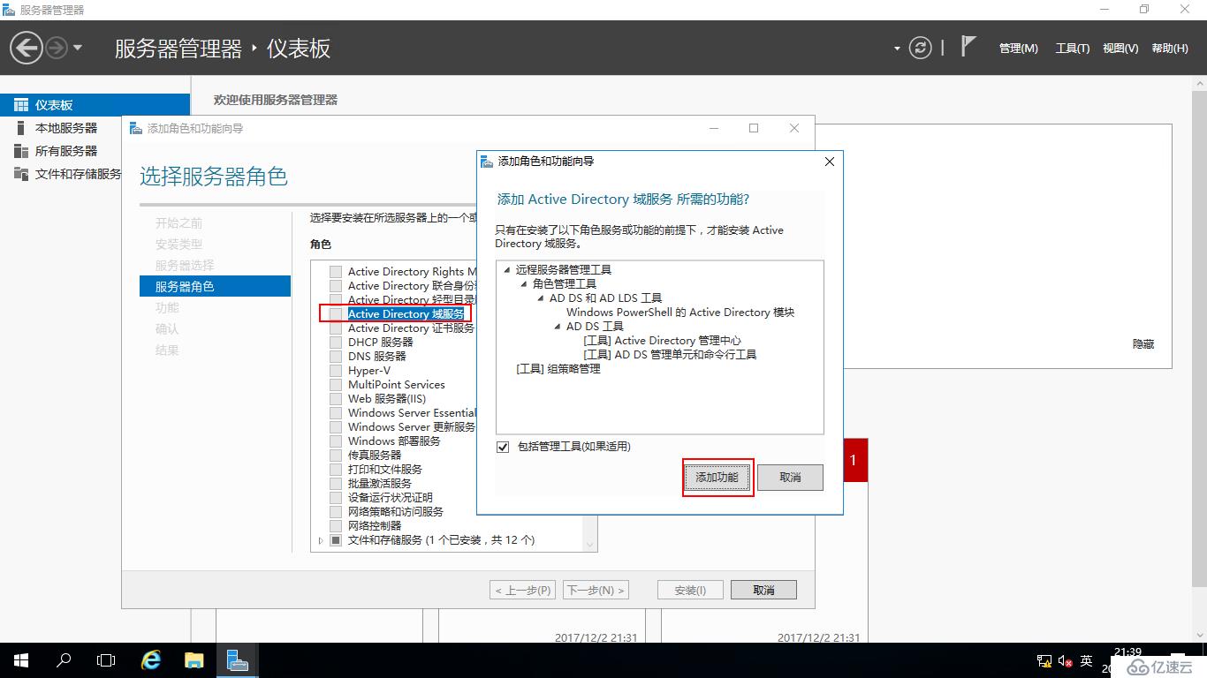This screenshot has height=678, width=1207.
Task: Check the DHCP 服务器 role
Action: click(335, 343)
